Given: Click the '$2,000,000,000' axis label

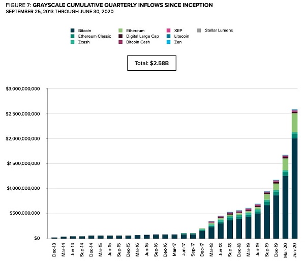Looking at the screenshot, I should pyautogui.click(x=23, y=138).
